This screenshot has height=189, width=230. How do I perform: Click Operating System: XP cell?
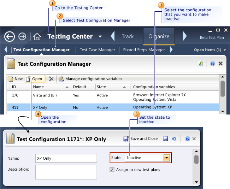point(153,107)
